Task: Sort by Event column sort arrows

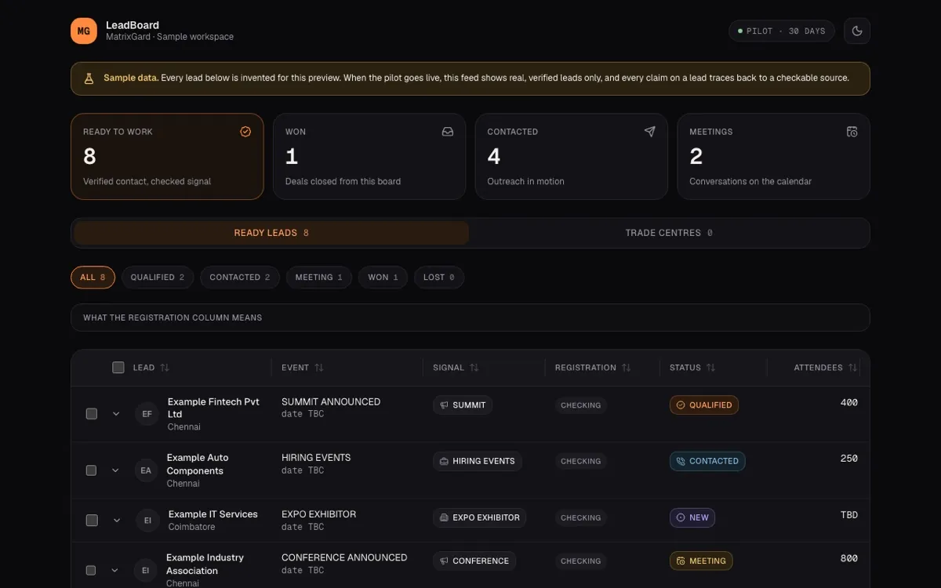Action: (x=319, y=368)
